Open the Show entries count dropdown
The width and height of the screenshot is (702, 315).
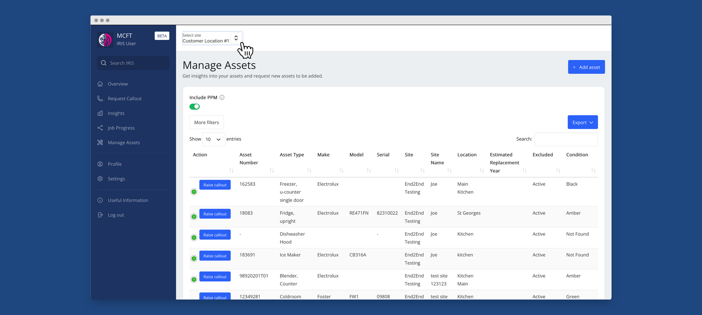[214, 139]
